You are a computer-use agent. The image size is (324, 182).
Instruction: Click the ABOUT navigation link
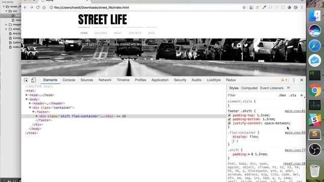pyautogui.click(x=118, y=33)
